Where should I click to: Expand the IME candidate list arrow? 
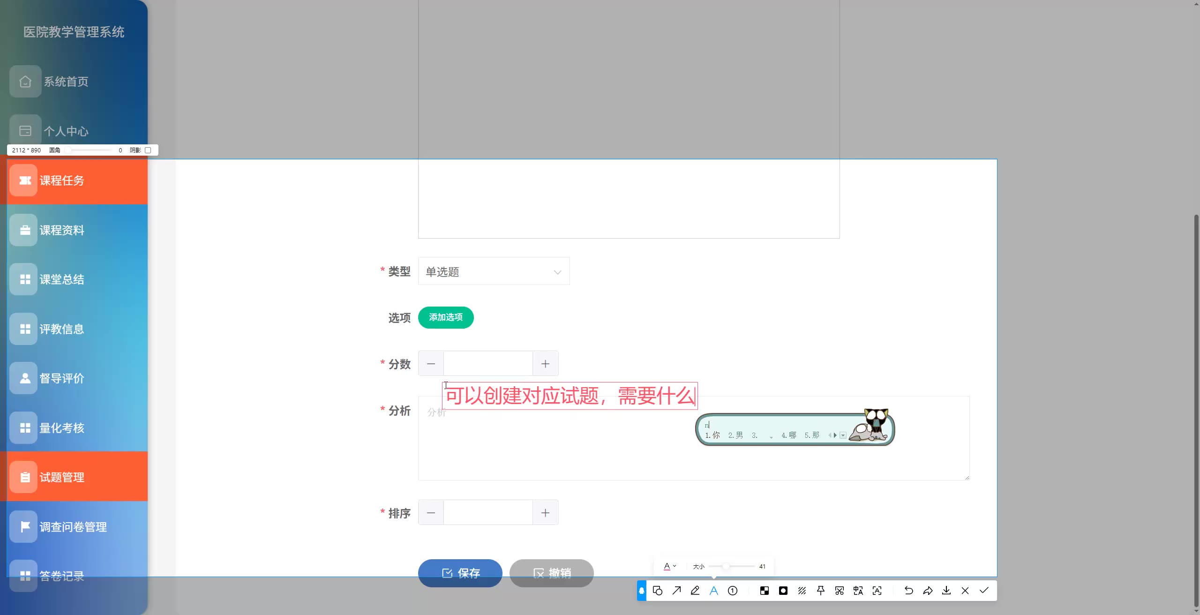point(843,435)
